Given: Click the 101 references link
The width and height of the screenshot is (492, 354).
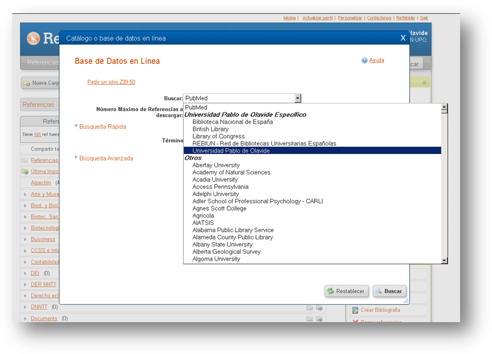Looking at the screenshot, I should (x=37, y=134).
